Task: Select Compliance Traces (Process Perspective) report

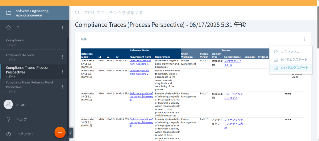Action: pyautogui.click(x=33, y=72)
